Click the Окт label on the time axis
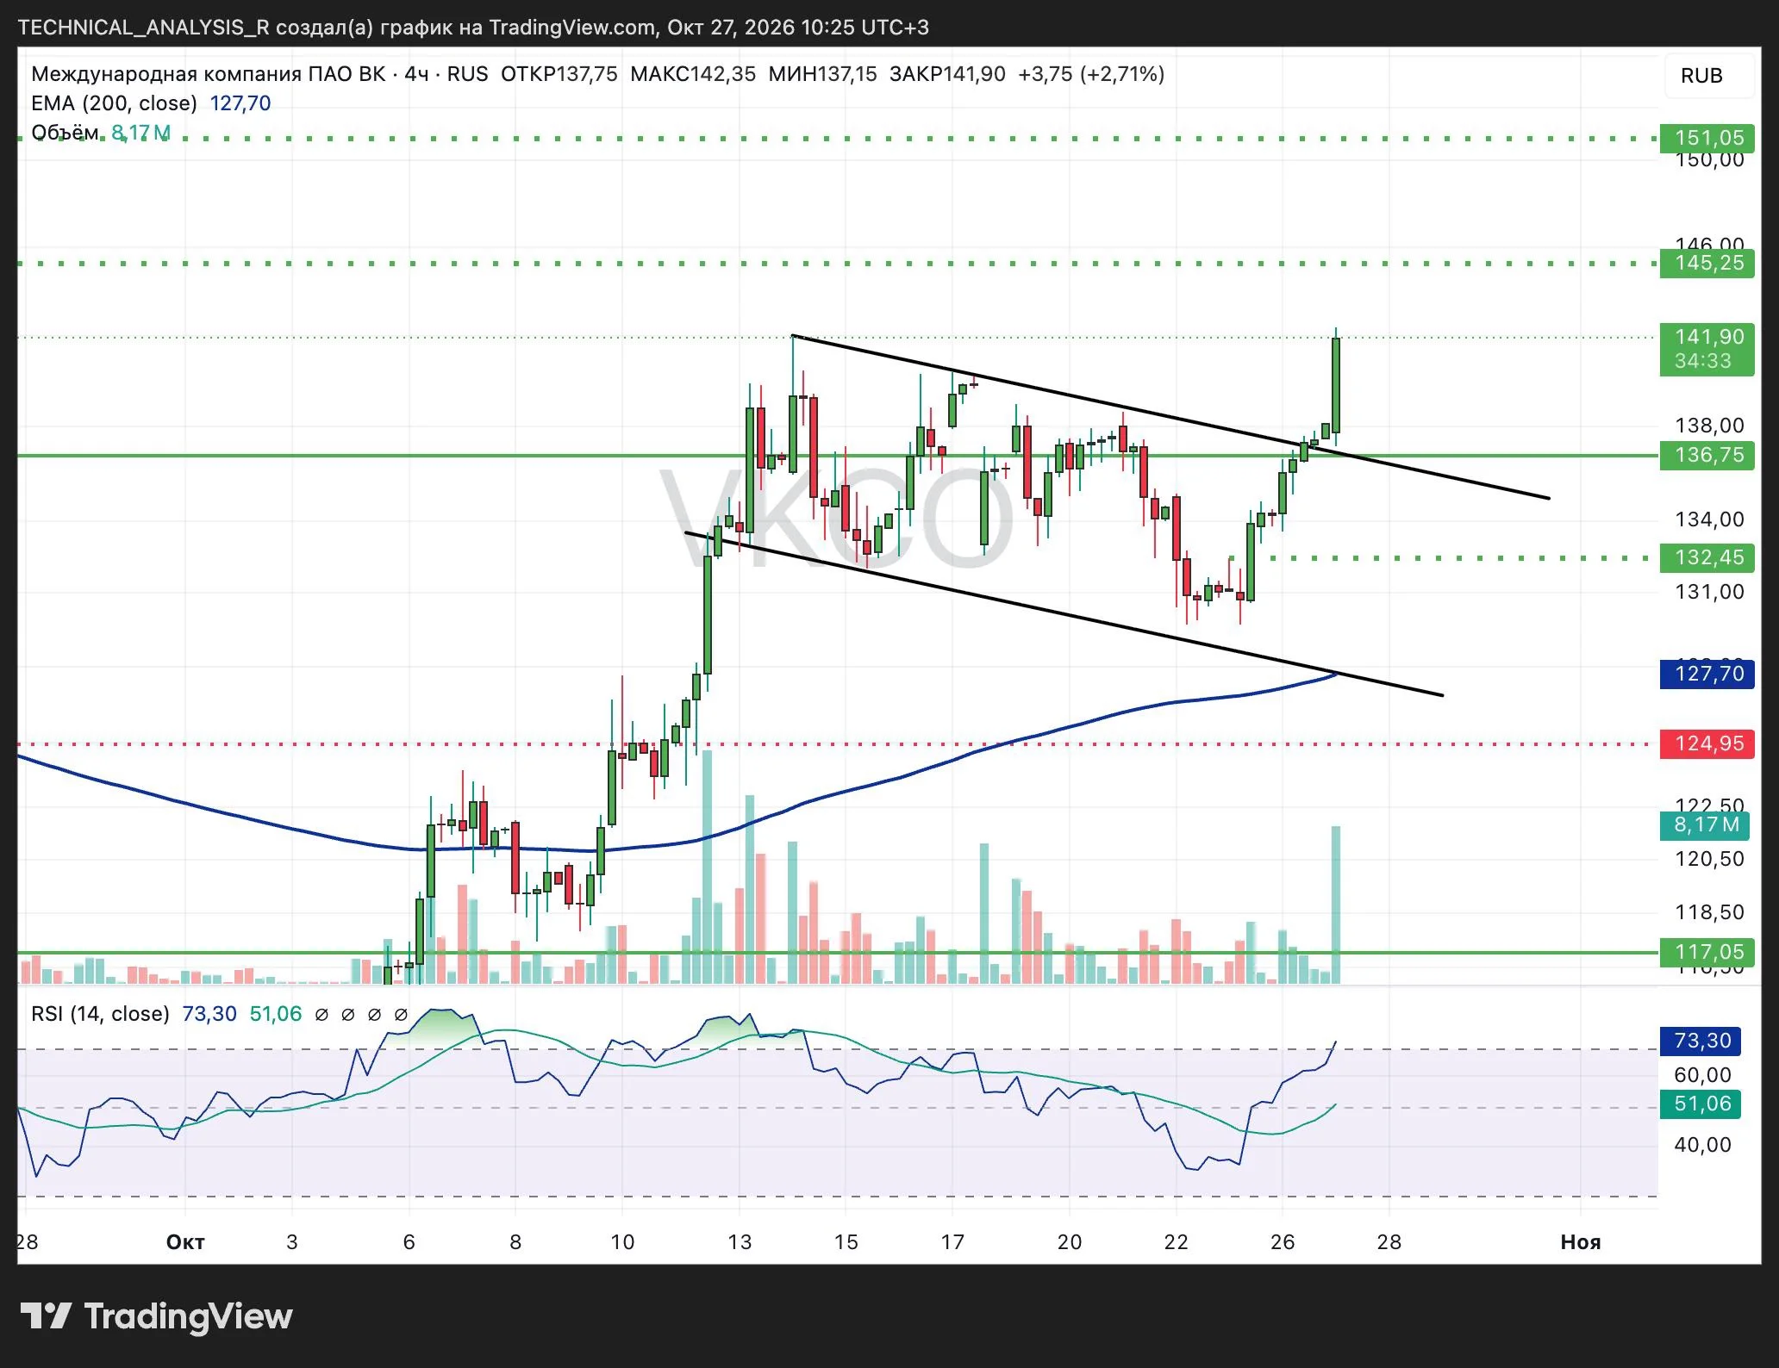This screenshot has width=1779, height=1368. [x=185, y=1241]
